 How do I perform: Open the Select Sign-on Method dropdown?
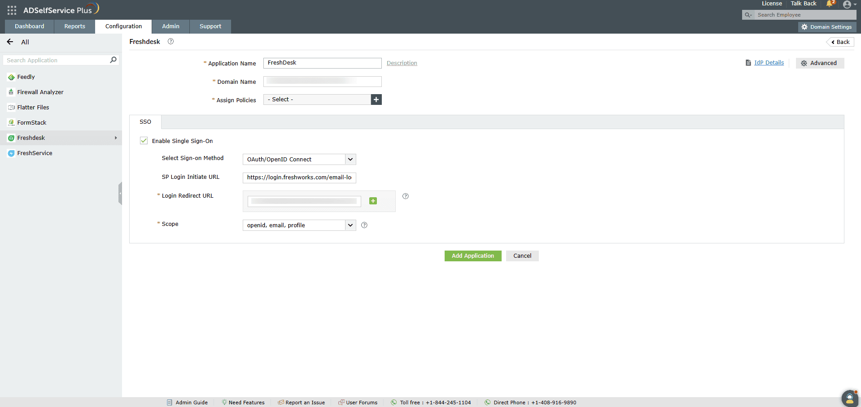(350, 159)
